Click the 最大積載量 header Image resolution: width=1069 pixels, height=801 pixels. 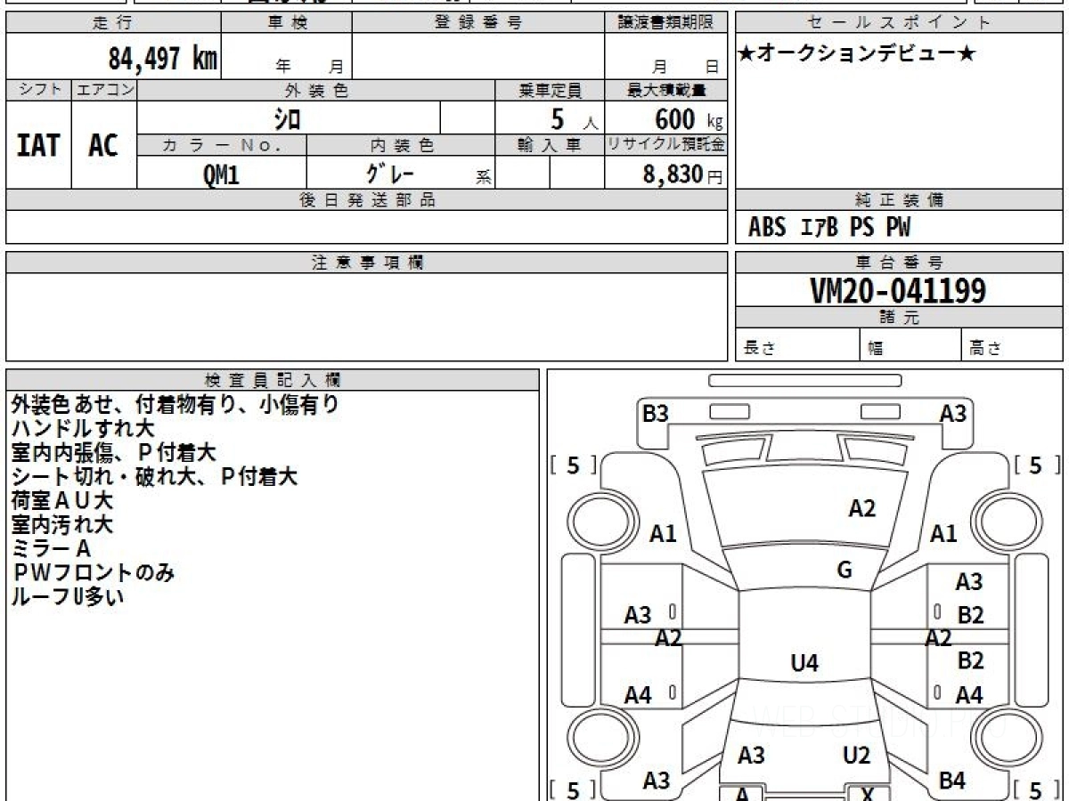coord(665,90)
